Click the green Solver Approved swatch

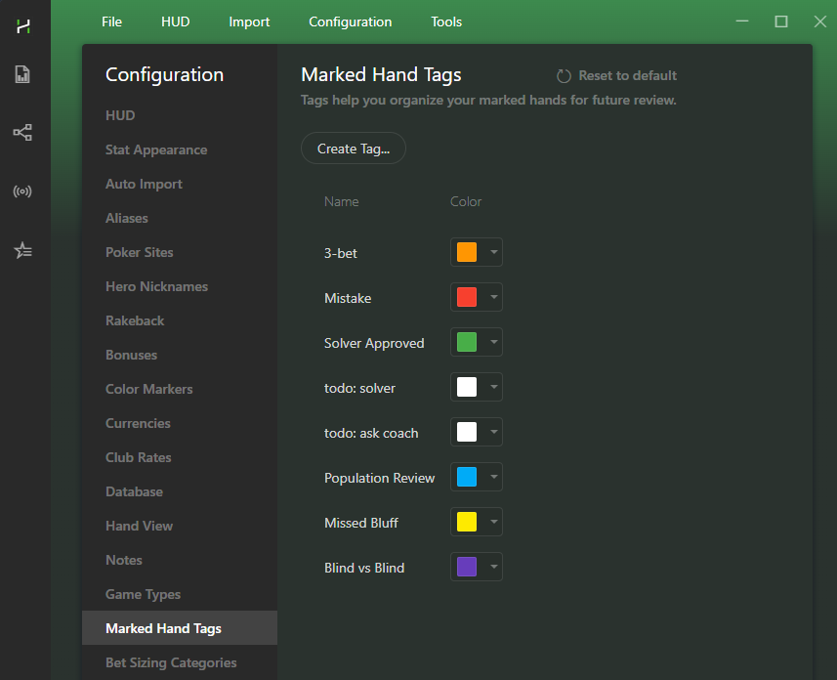pos(467,342)
